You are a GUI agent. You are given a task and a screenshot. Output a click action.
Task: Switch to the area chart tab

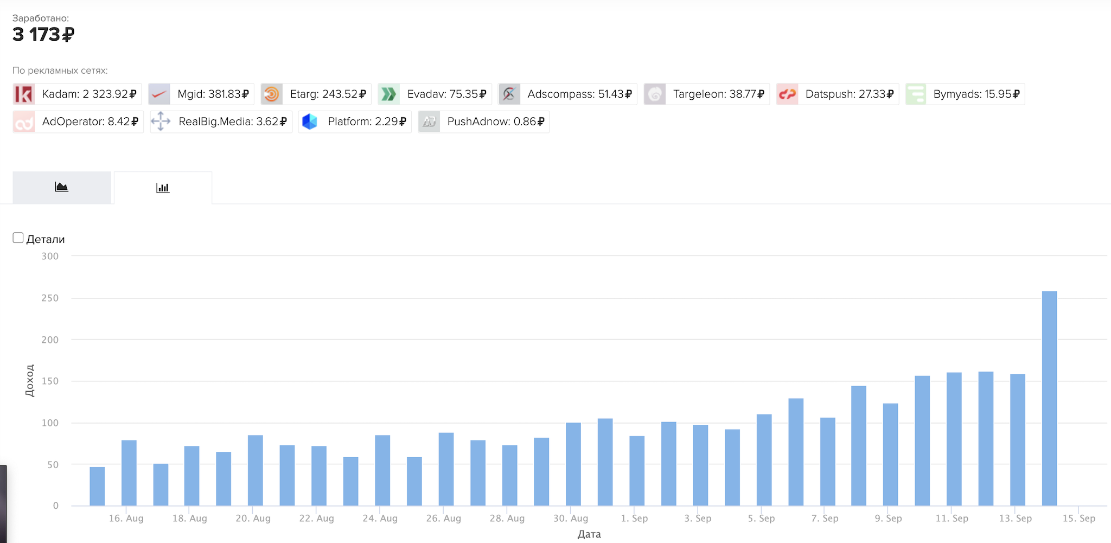click(62, 188)
